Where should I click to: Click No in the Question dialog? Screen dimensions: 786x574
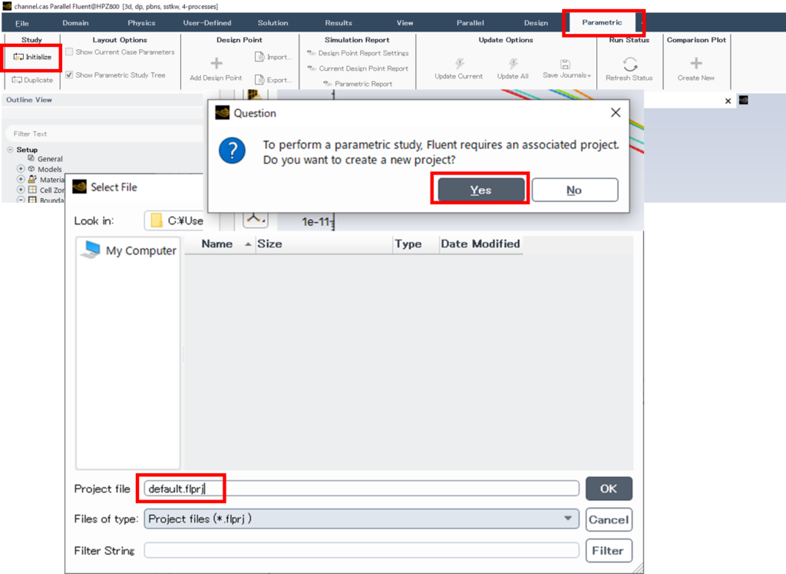(574, 190)
